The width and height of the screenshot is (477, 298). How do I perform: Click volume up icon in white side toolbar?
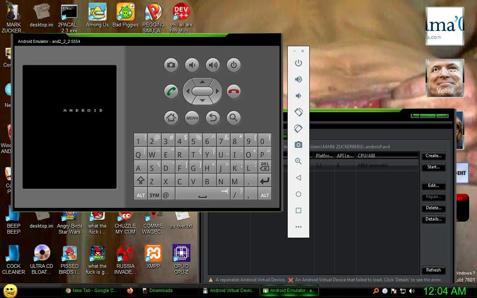coord(298,79)
